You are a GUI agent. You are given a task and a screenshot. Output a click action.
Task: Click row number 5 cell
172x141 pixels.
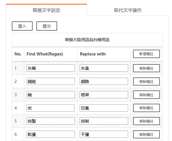[18, 121]
